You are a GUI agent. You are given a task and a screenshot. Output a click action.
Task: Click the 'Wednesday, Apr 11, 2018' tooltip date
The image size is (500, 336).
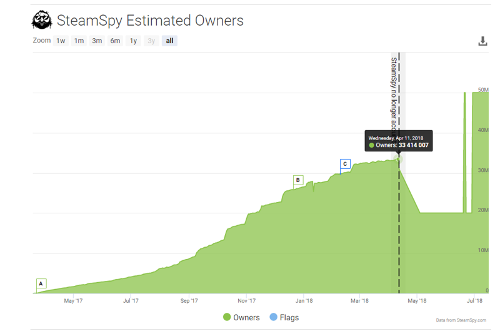click(396, 138)
